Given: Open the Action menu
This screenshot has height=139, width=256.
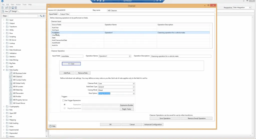Looking at the screenshot, I should coord(18,4).
